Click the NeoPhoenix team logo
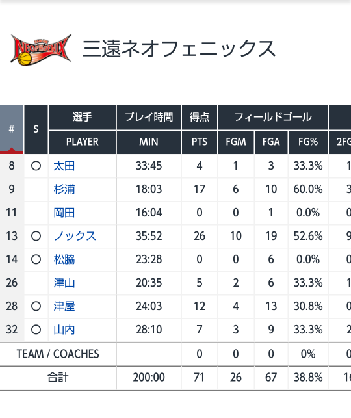The height and width of the screenshot is (418, 351). pos(41,50)
